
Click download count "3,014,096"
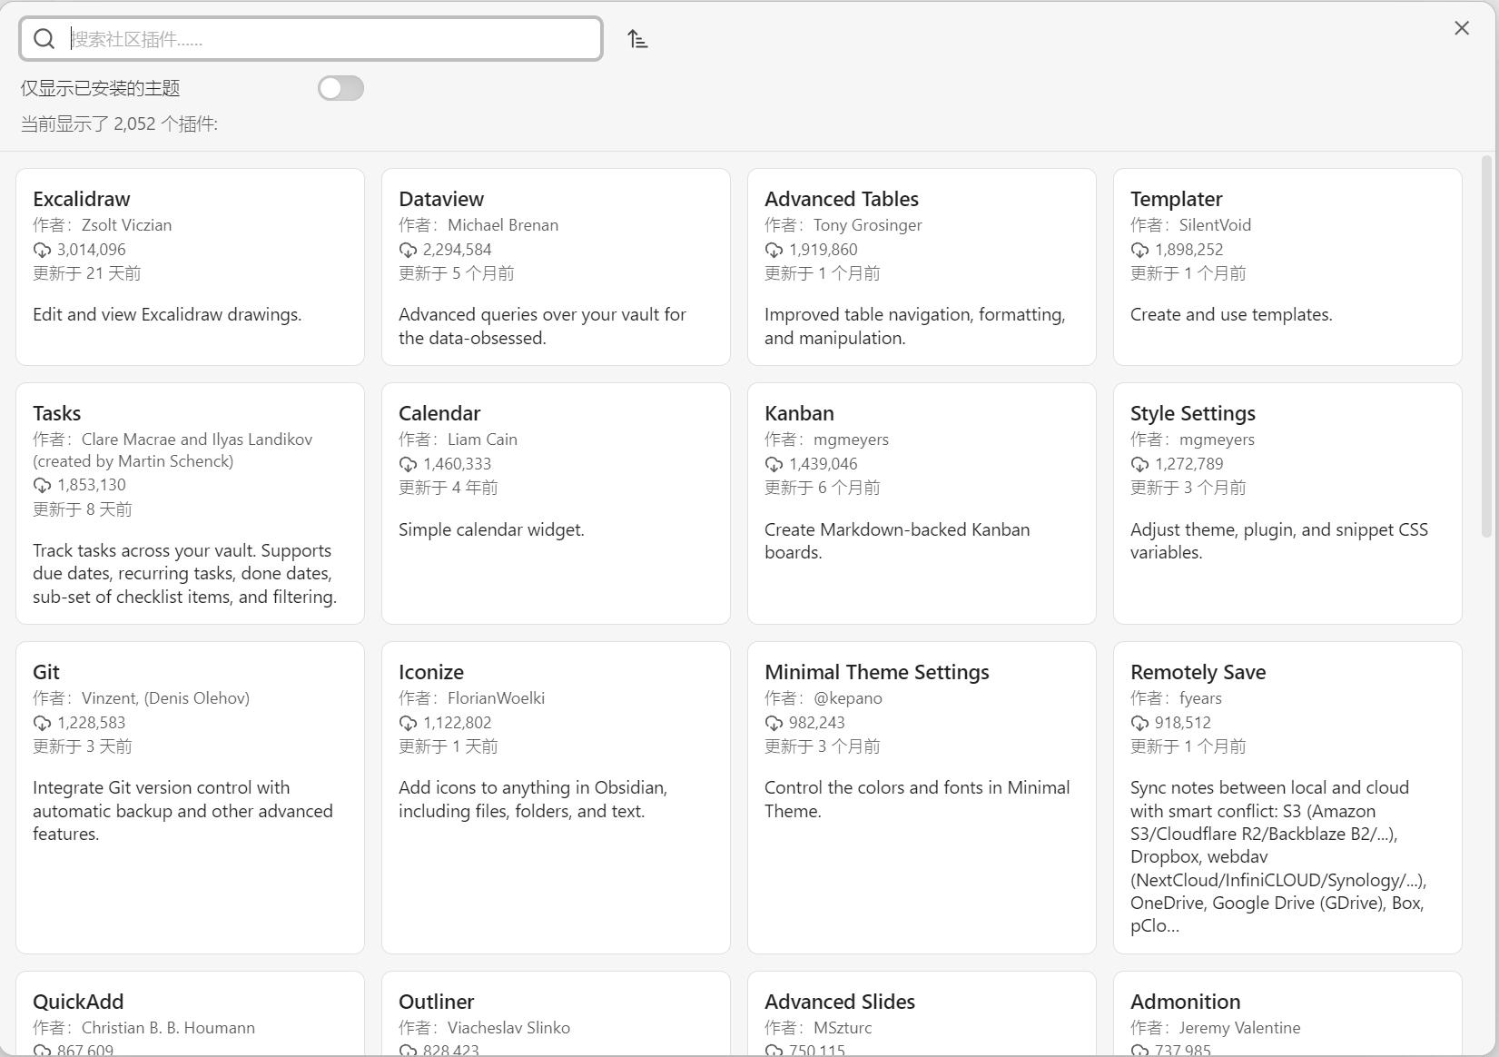[92, 250]
